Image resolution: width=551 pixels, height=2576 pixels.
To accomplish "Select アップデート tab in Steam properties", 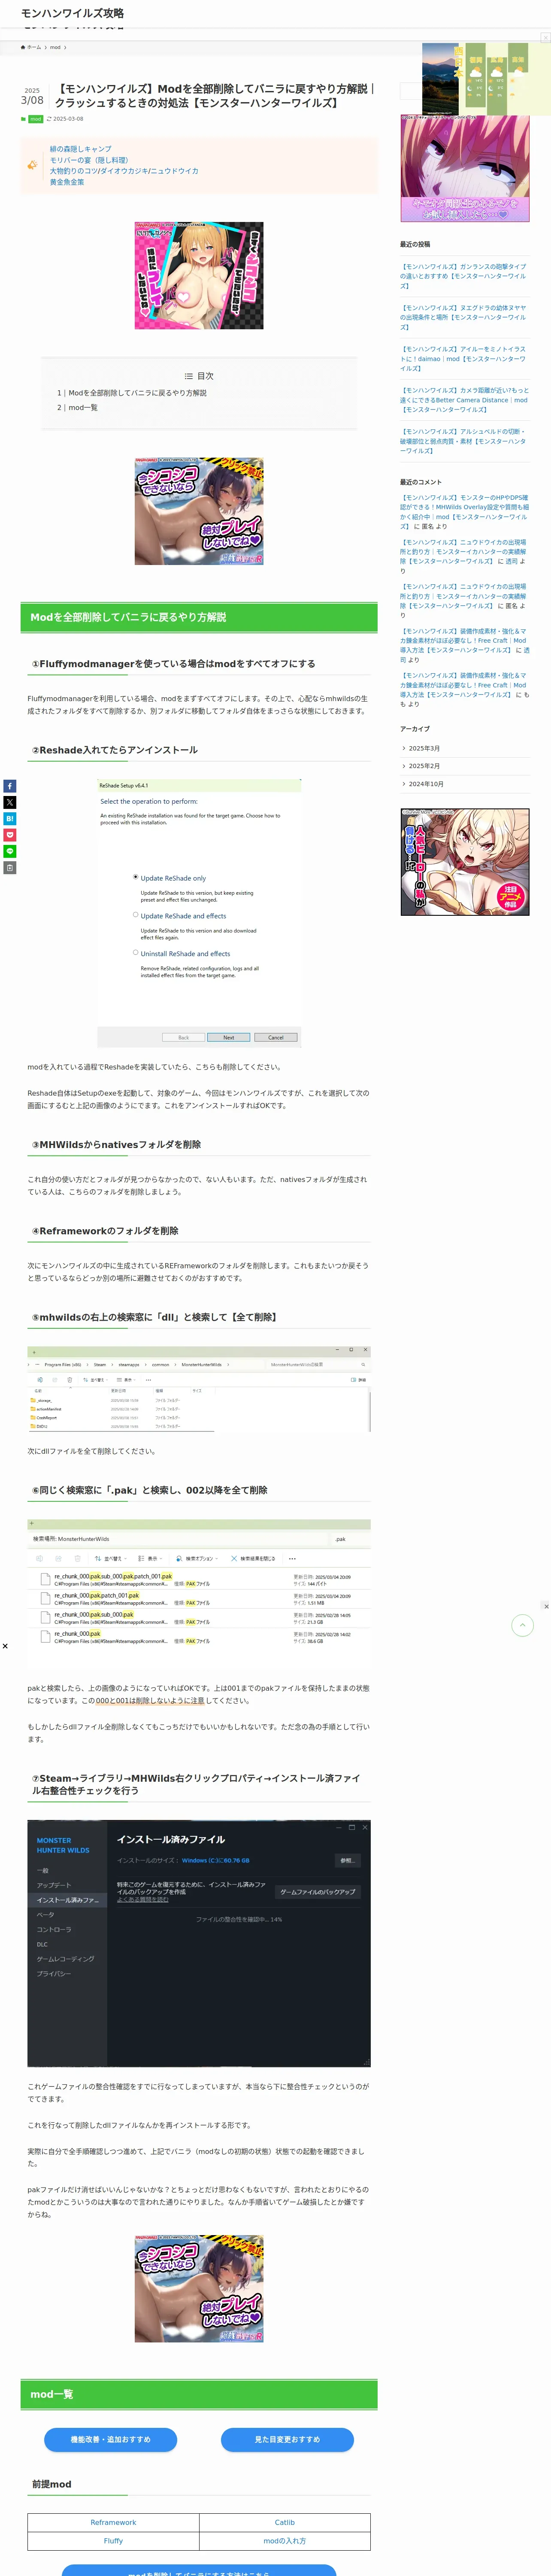I will point(54,1885).
